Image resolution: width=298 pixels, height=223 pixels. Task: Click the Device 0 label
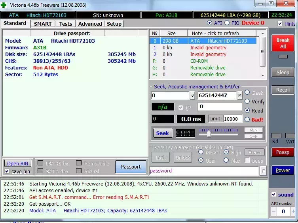253,23
